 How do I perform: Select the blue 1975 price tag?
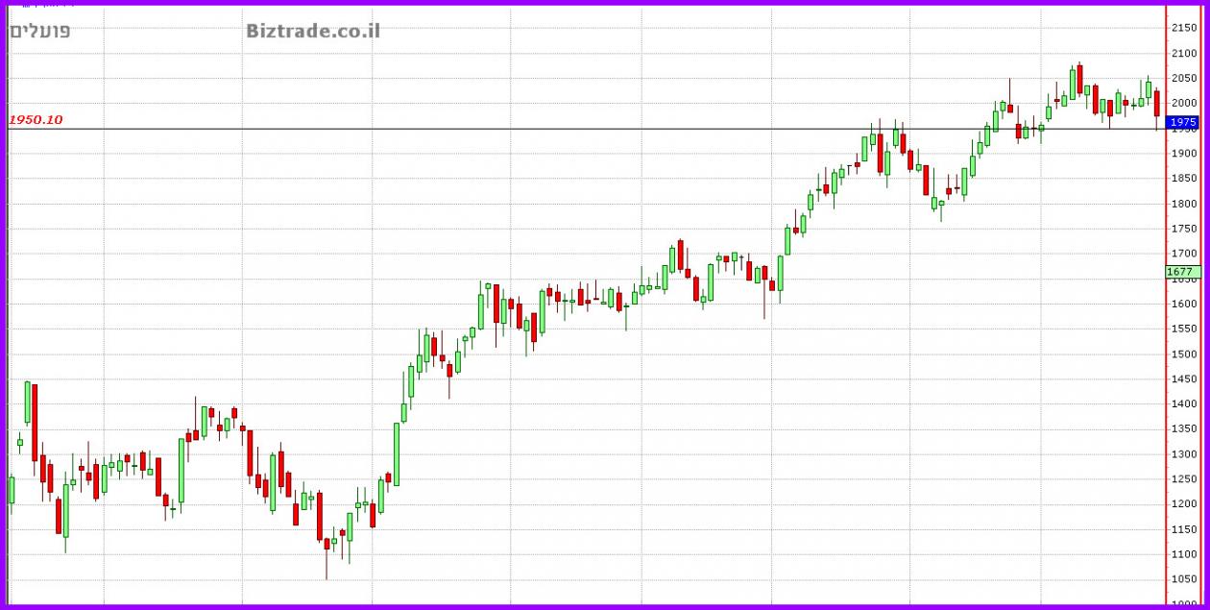pyautogui.click(x=1182, y=122)
